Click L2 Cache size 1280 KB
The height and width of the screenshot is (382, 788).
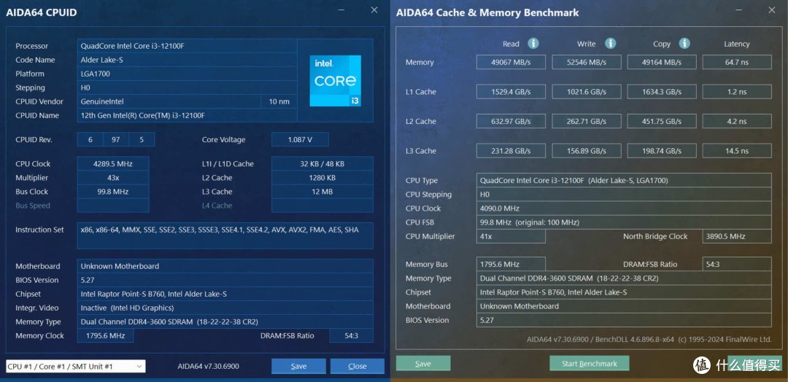point(322,178)
